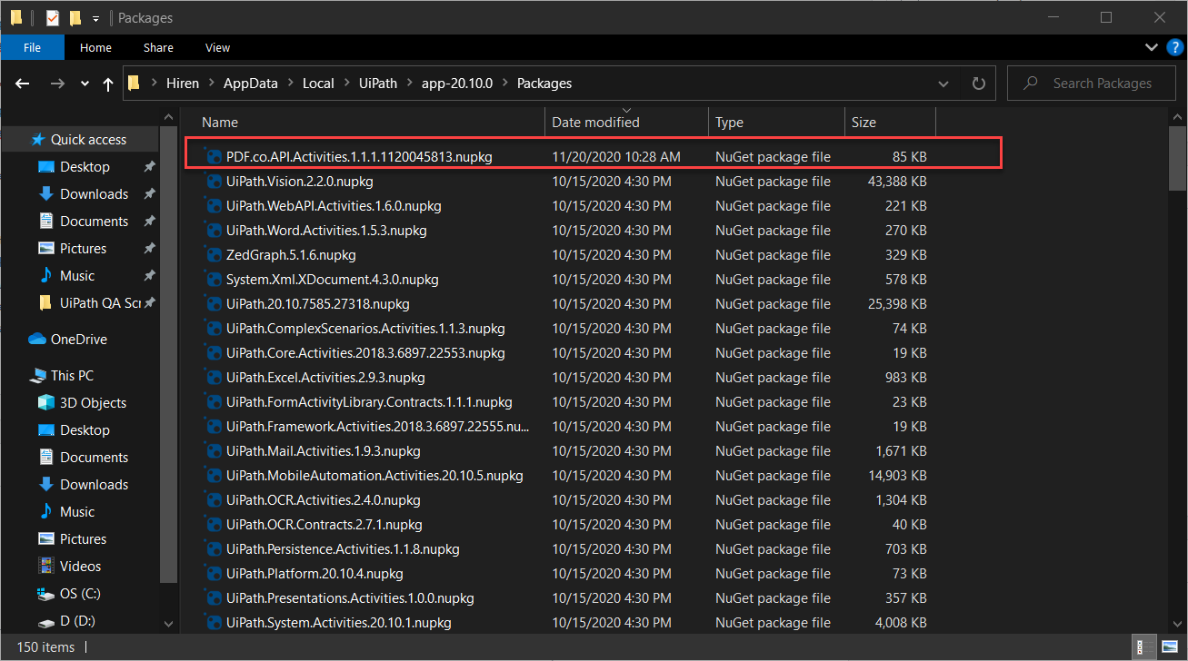Switch to the View ribbon tab

[217, 47]
